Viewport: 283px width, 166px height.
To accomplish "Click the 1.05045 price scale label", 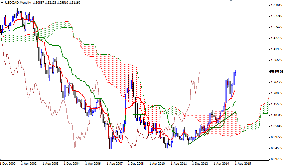I will pos(276,126).
